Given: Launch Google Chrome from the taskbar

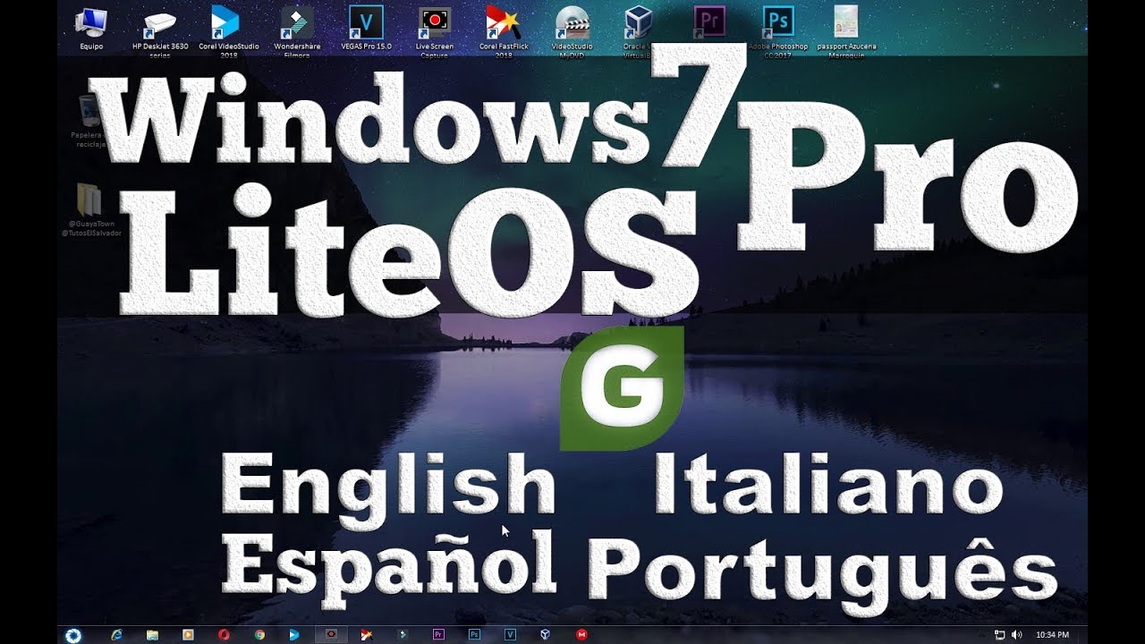Looking at the screenshot, I should pyautogui.click(x=259, y=635).
